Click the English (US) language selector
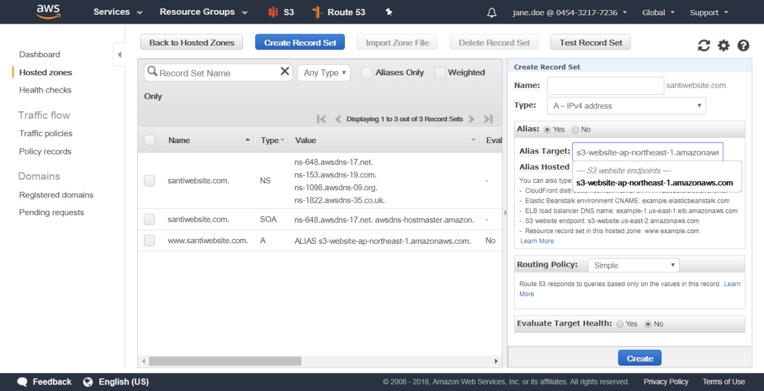The image size is (764, 391). tap(123, 382)
